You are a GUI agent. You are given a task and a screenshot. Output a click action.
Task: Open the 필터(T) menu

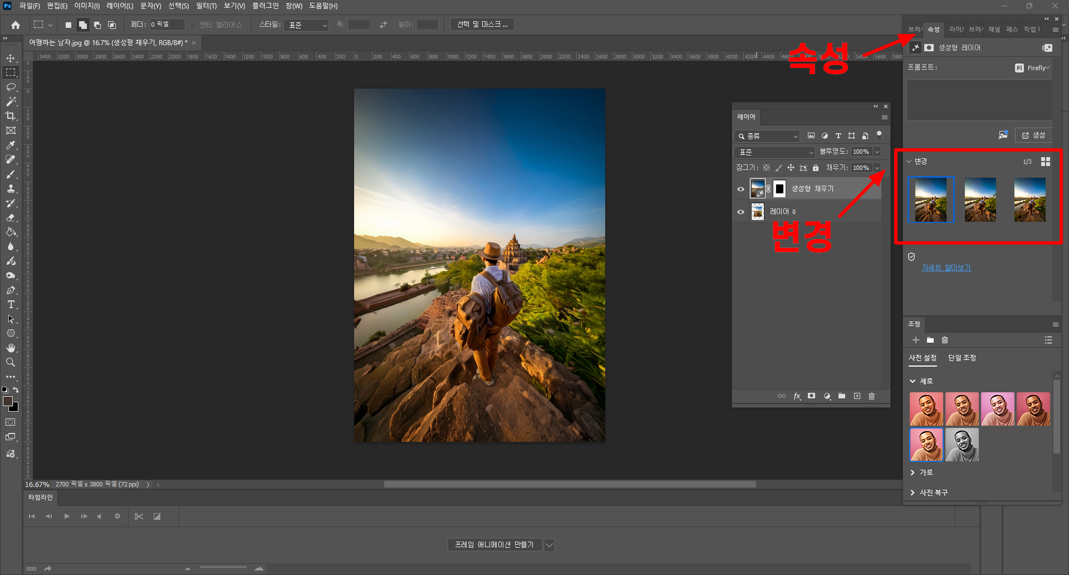click(x=206, y=6)
